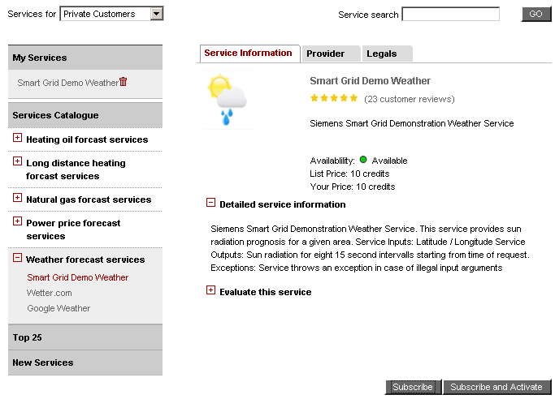Viewport: 555px width, 399px height.
Task: Select Smart Grid Demo Weather in My Services
Action: (x=67, y=83)
